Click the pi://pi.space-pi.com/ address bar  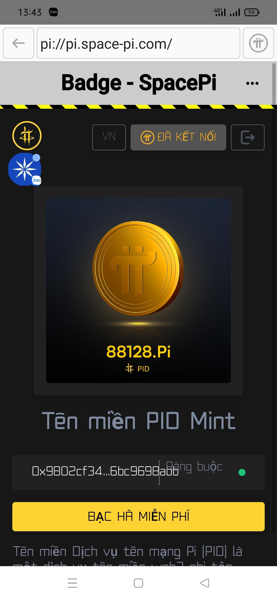click(x=138, y=43)
